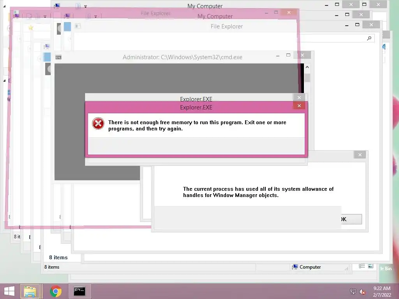The width and height of the screenshot is (399, 299).
Task: Click the search magnifier in File Explorer
Action: pyautogui.click(x=369, y=38)
